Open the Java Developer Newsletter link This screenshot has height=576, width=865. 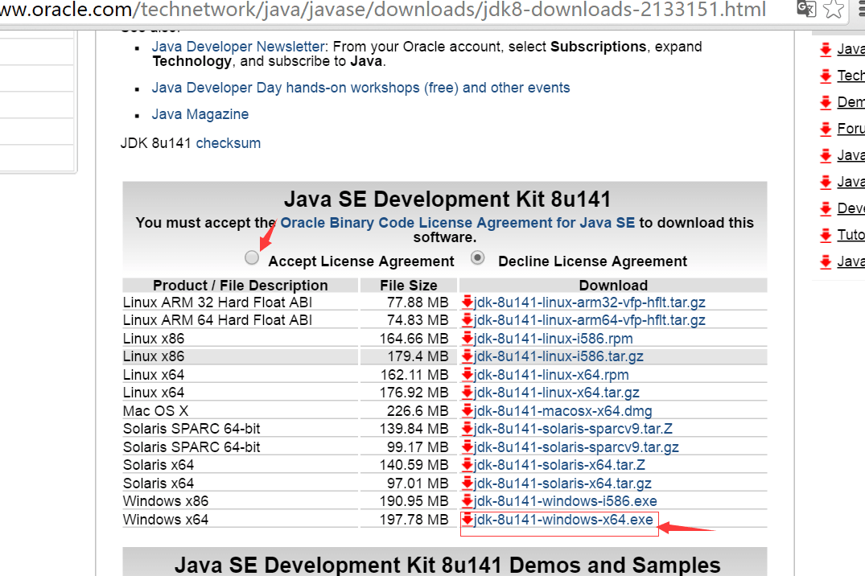click(238, 47)
